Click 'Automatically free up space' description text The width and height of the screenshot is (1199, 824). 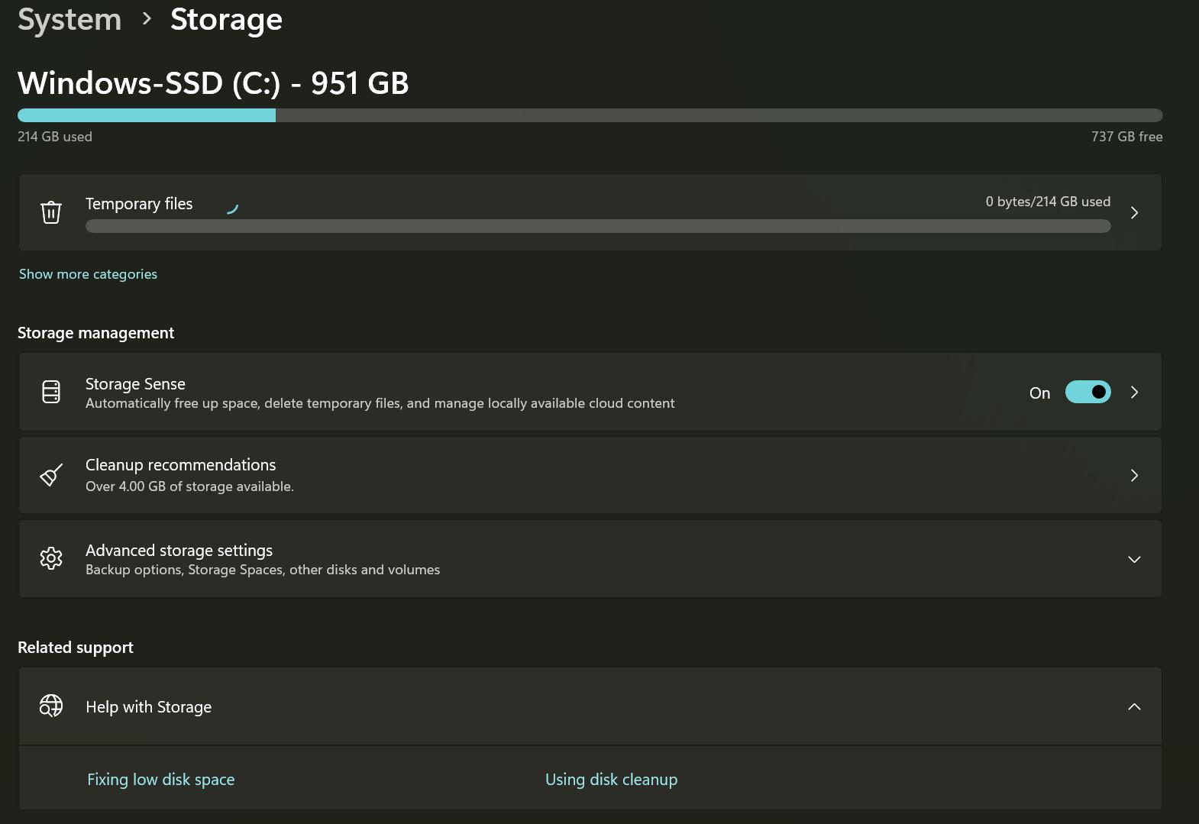(380, 403)
